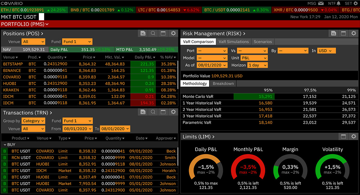360x195 pixels.
Task: Select the KRAKEN venue cell
Action: pyautogui.click(x=11, y=90)
